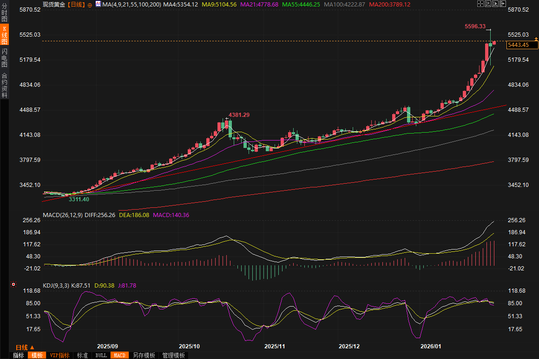Toggle the MACD template button
Image resolution: width=539 pixels, height=359 pixels.
(119, 355)
